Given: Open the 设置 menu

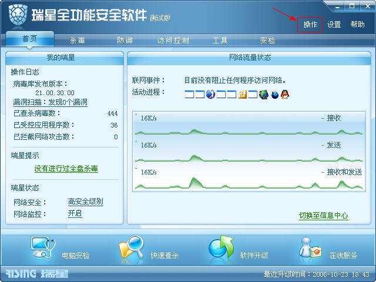Looking at the screenshot, I should [334, 25].
